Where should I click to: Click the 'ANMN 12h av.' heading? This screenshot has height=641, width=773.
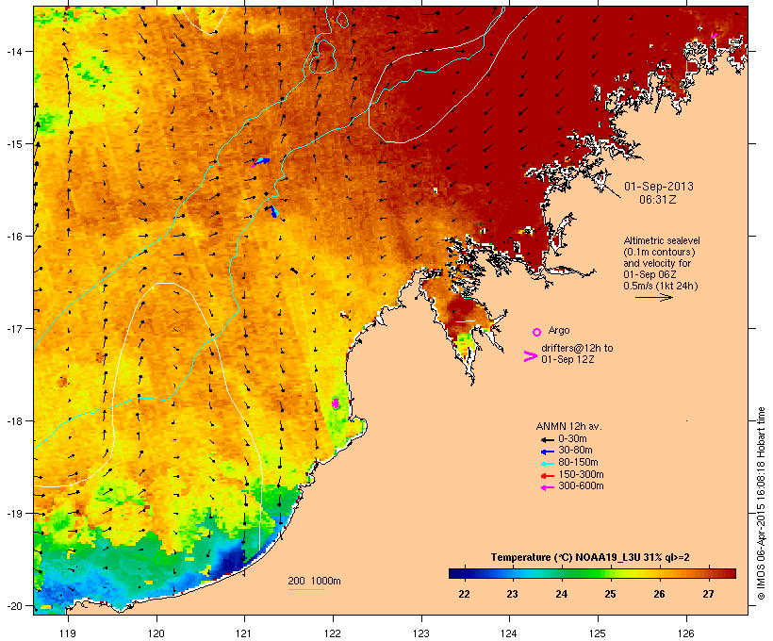coord(568,426)
